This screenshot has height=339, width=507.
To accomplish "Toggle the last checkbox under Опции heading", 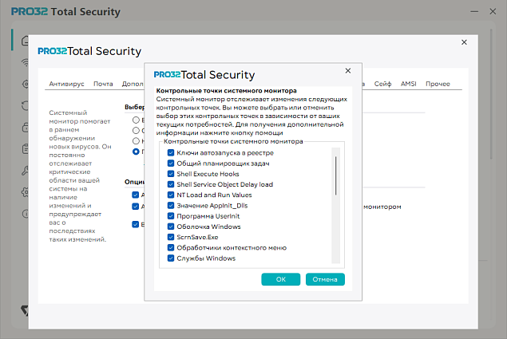I will click(136, 224).
